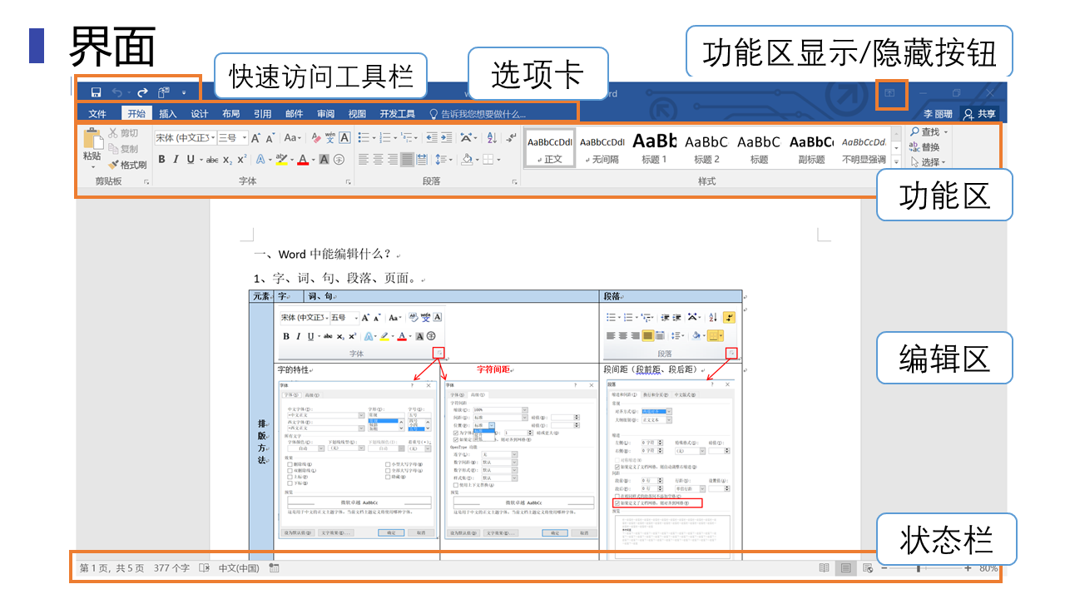The image size is (1065, 599).
Task: Click the increase indent icon
Action: coord(446,138)
